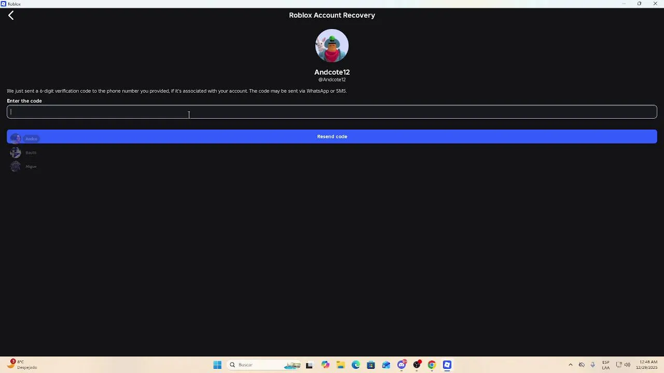Maximize or restore the Roblox window
664x373 pixels.
pos(639,4)
